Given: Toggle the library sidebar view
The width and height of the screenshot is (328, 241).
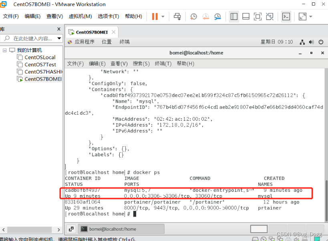Looking at the screenshot, I should [x=234, y=16].
